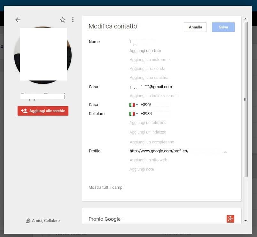Image resolution: width=257 pixels, height=237 pixels.
Task: Click the Amici, Cellulare circles icon
Action: 28,221
